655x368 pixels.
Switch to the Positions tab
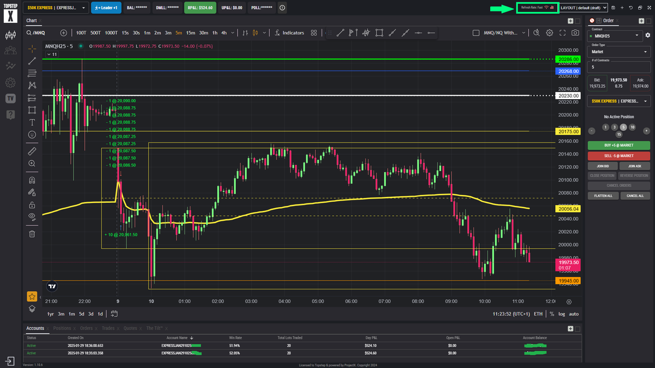pos(62,328)
